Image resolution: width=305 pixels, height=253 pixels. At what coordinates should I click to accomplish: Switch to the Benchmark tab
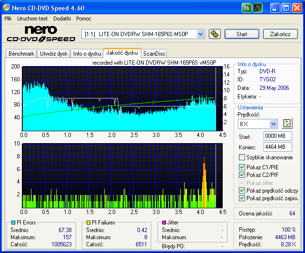pyautogui.click(x=21, y=53)
